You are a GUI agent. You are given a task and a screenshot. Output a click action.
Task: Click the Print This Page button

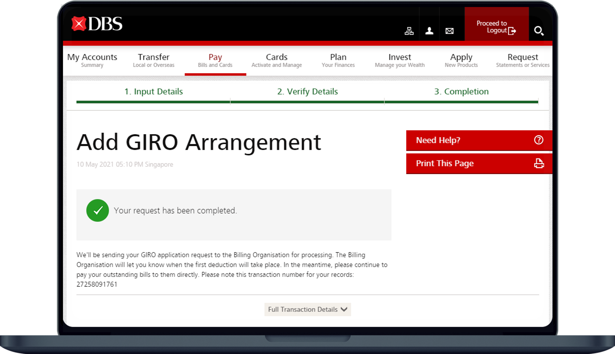(479, 164)
